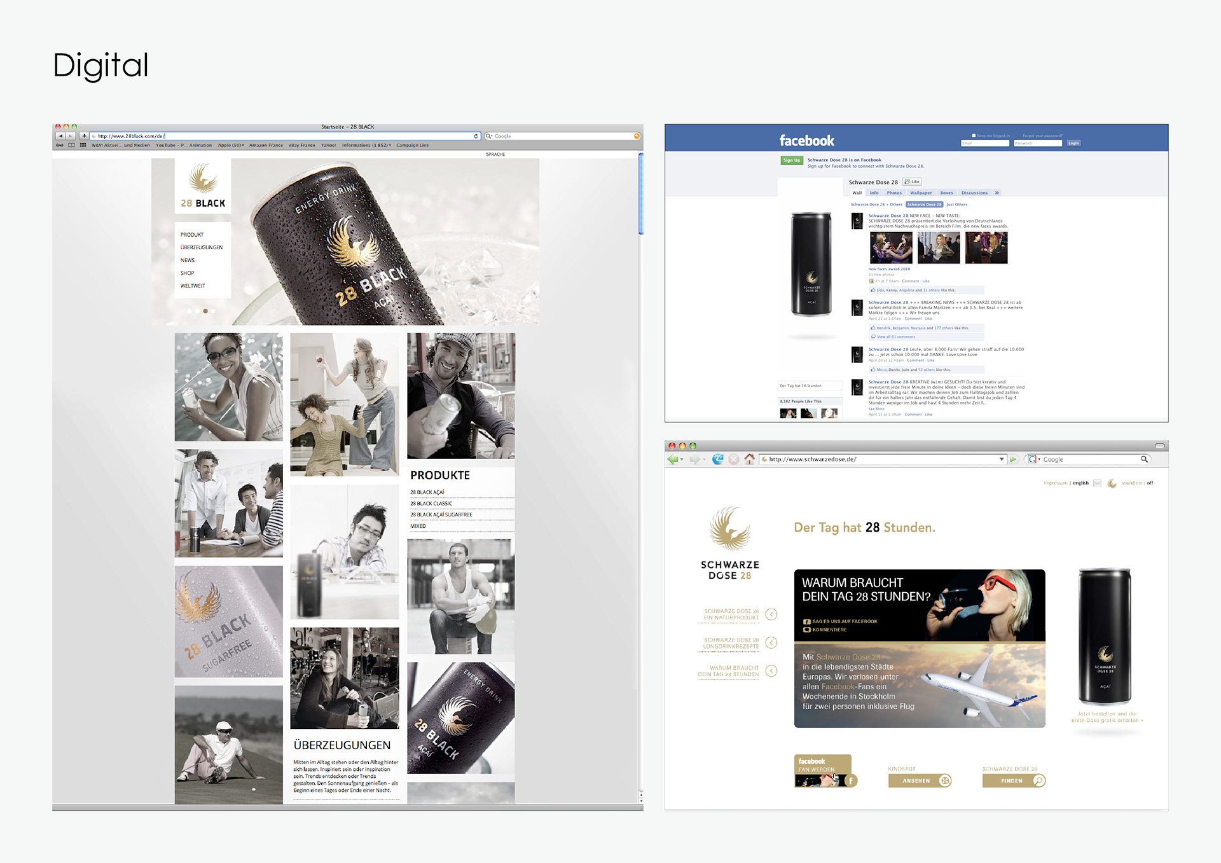
Task: Select the highlighted Schwarze Dose 28 wall filter
Action: click(x=924, y=205)
